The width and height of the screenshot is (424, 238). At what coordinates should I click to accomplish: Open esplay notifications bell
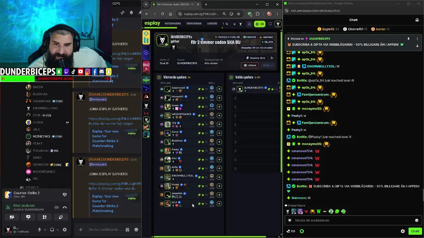click(249, 24)
